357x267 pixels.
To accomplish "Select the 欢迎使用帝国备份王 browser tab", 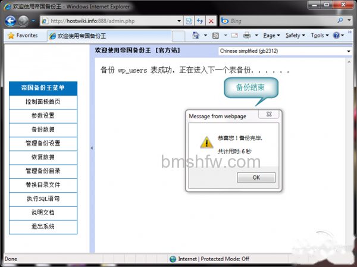I will (x=109, y=36).
